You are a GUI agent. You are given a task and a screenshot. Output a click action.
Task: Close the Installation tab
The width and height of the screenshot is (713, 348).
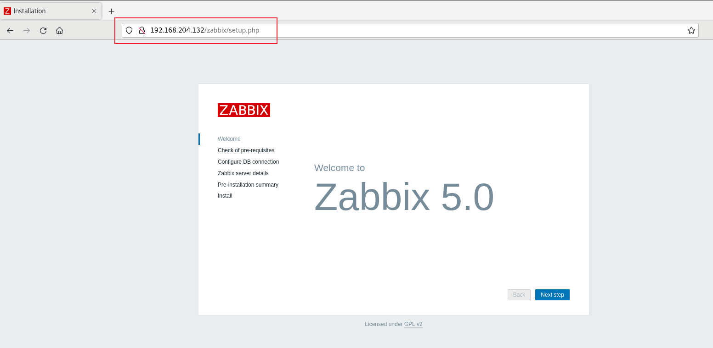(94, 11)
